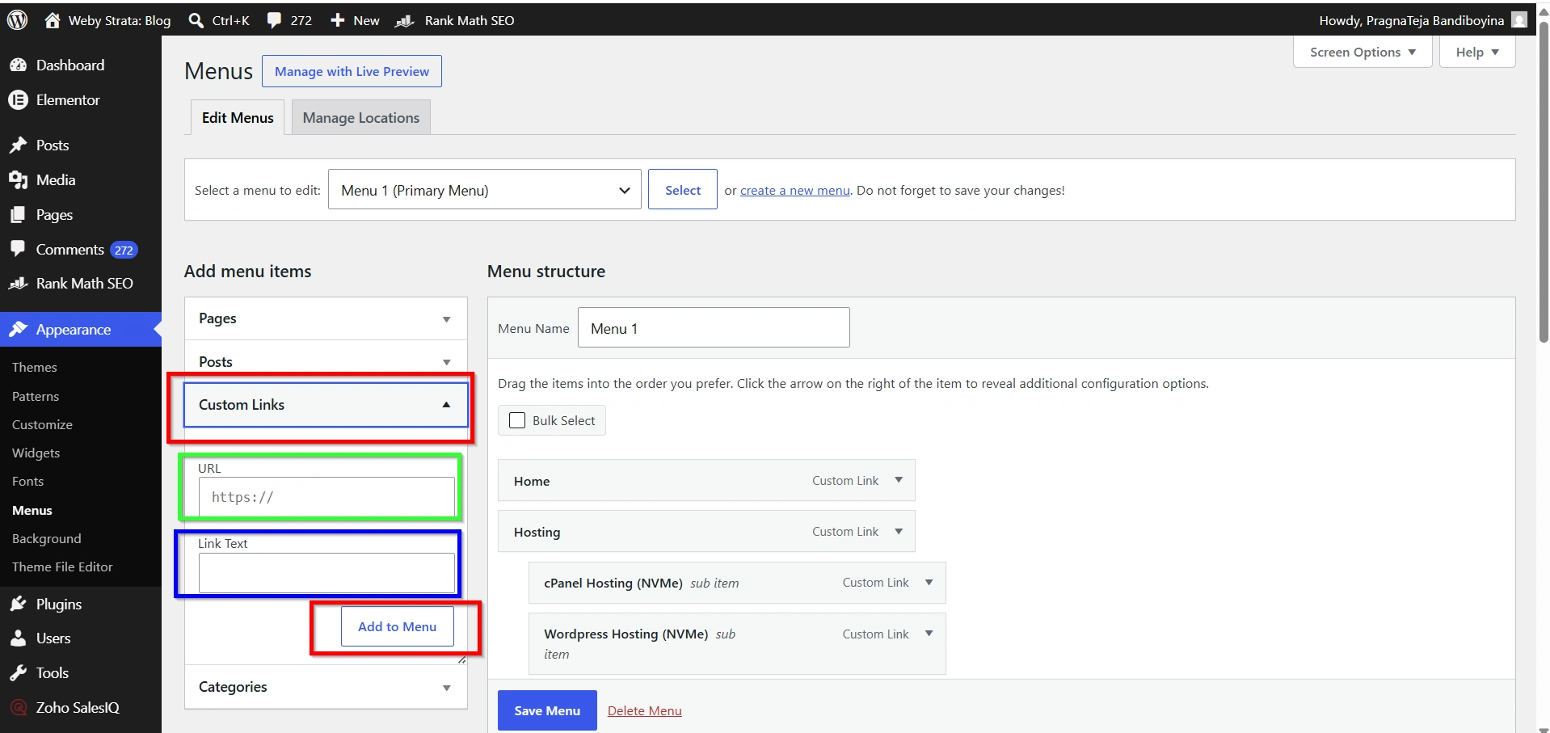Open the Menus submenu item
This screenshot has width=1550, height=733.
pyautogui.click(x=32, y=510)
